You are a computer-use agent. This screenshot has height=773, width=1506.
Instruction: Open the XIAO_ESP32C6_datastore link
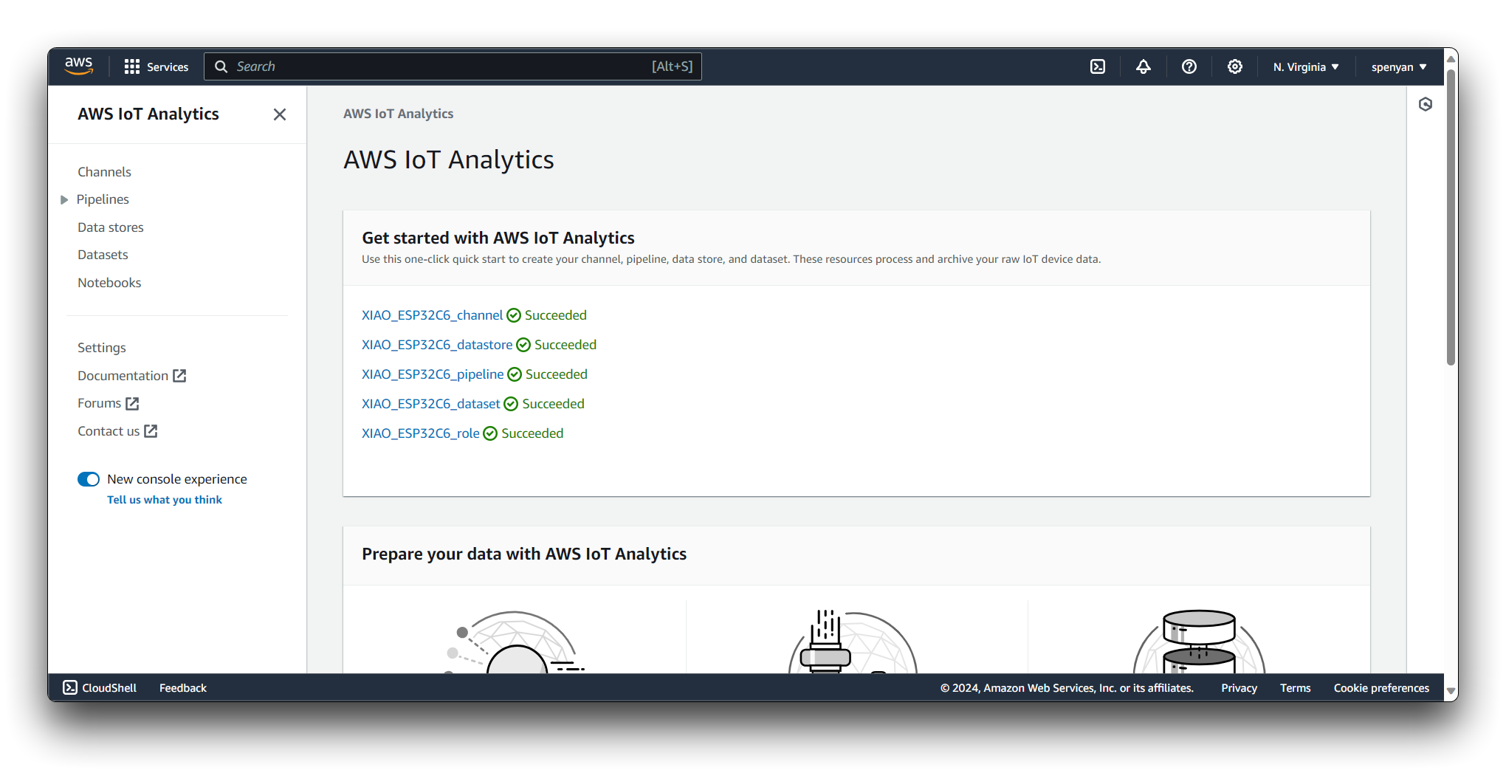(x=437, y=345)
